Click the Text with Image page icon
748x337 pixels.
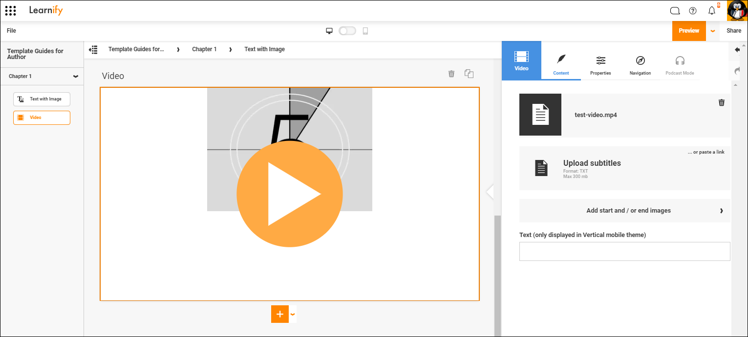coord(21,99)
